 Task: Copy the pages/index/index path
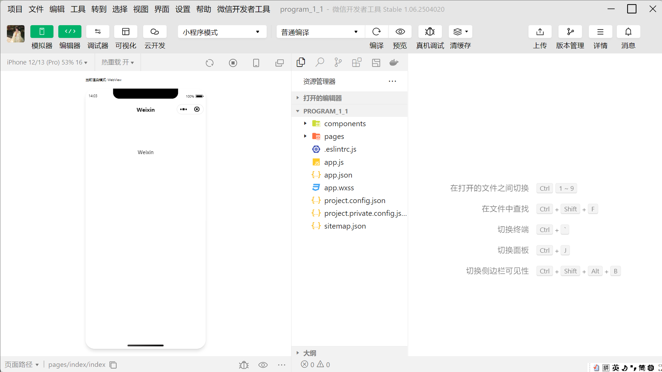click(x=113, y=365)
